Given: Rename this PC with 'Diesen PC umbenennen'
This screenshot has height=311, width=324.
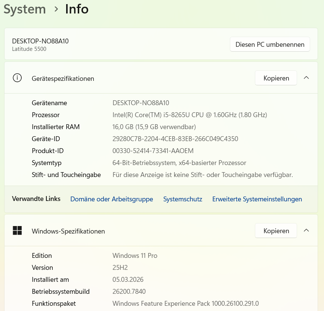Looking at the screenshot, I should click(x=270, y=44).
